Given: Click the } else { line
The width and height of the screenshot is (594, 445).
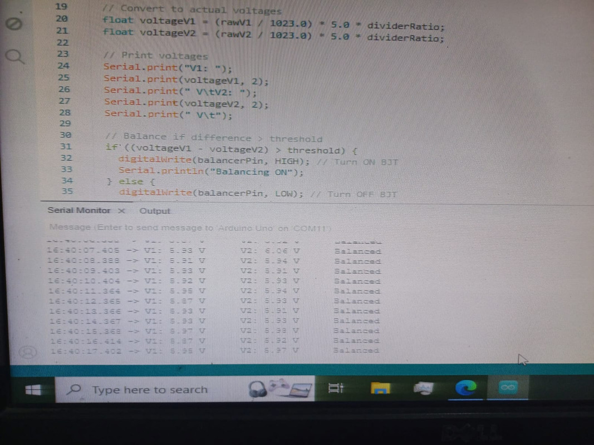Looking at the screenshot, I should click(x=131, y=182).
